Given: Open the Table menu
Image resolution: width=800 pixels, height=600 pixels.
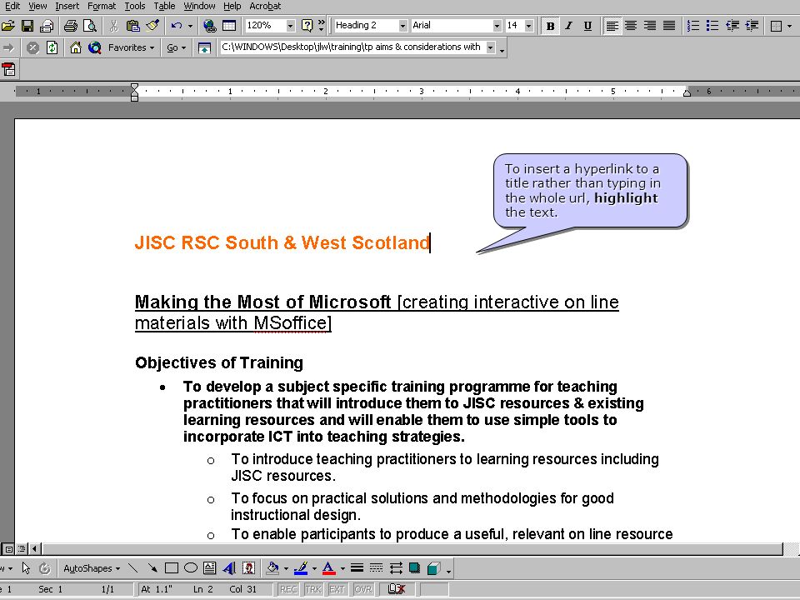Looking at the screenshot, I should click(x=164, y=6).
